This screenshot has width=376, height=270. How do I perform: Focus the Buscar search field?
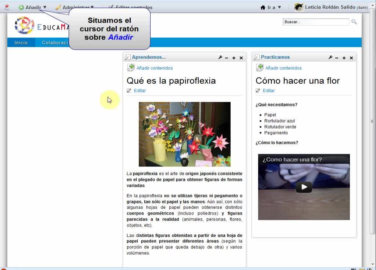tap(316, 22)
